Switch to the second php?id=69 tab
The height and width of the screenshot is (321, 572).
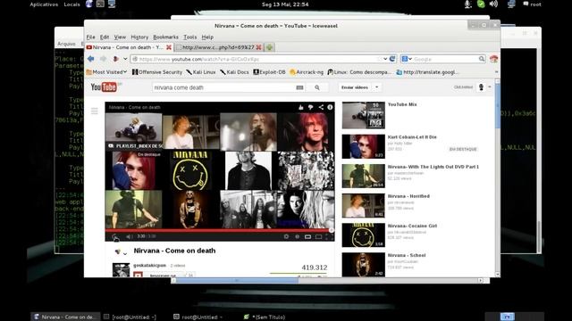coord(218,47)
